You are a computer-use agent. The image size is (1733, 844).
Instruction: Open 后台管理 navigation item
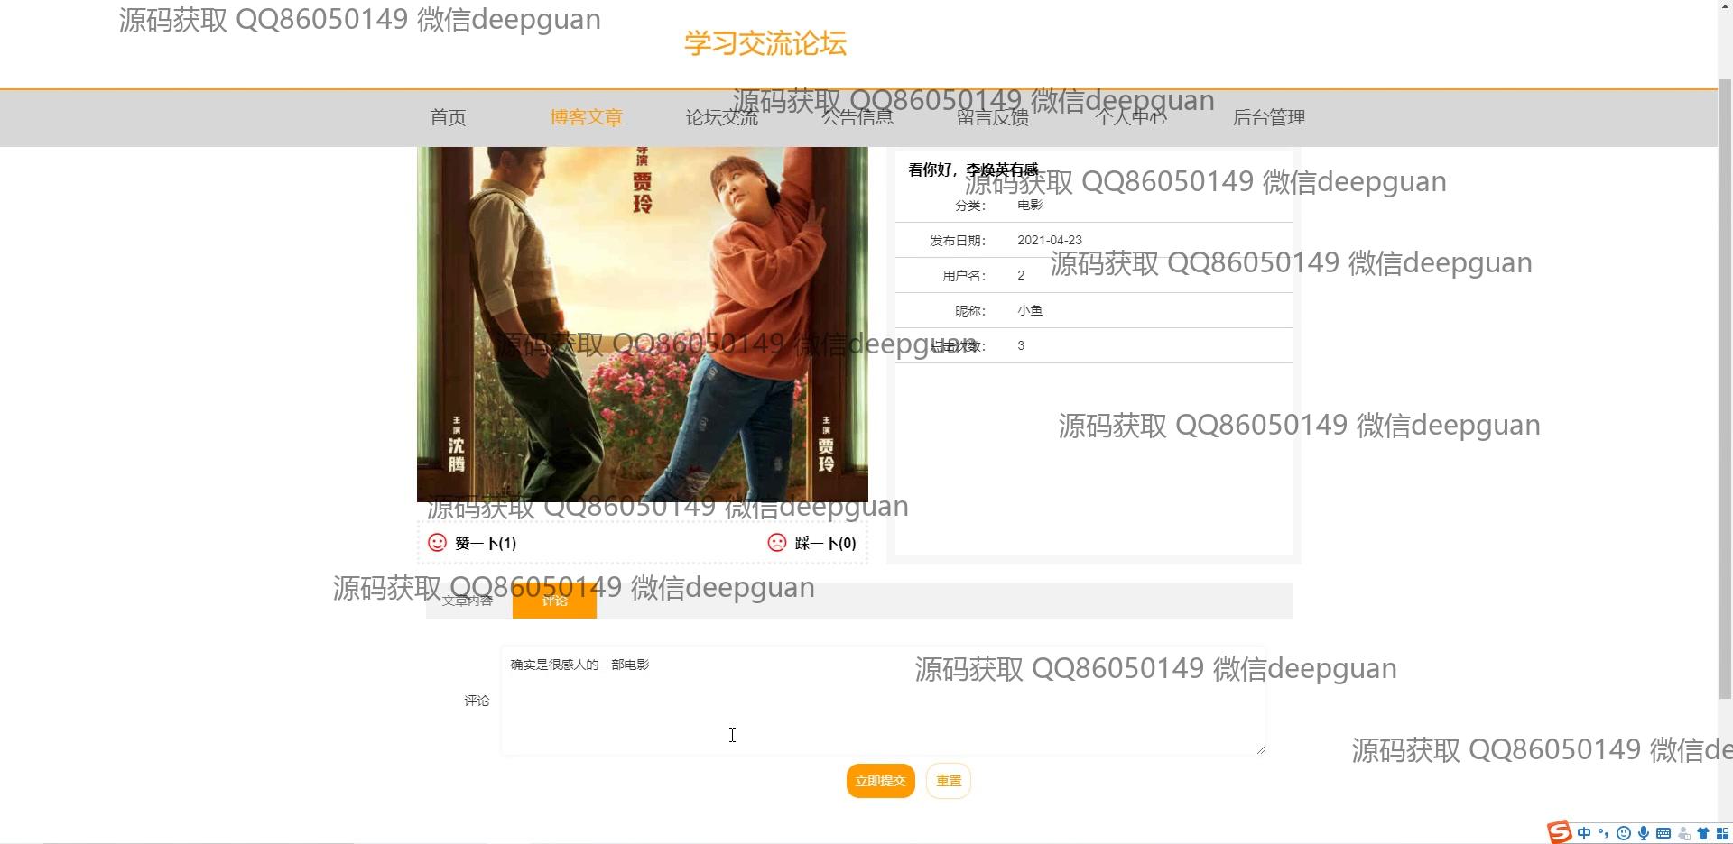tap(1268, 117)
